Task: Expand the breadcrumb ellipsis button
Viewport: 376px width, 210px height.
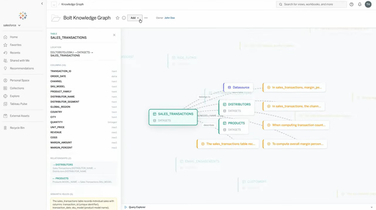Action: tap(54, 4)
